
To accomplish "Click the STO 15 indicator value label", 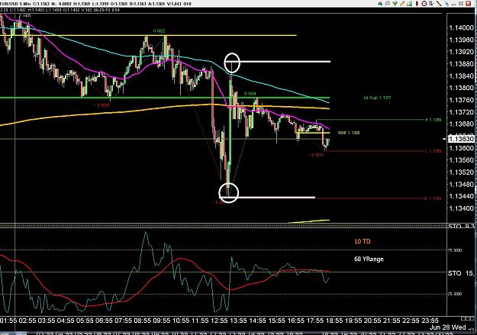I will tap(460, 273).
